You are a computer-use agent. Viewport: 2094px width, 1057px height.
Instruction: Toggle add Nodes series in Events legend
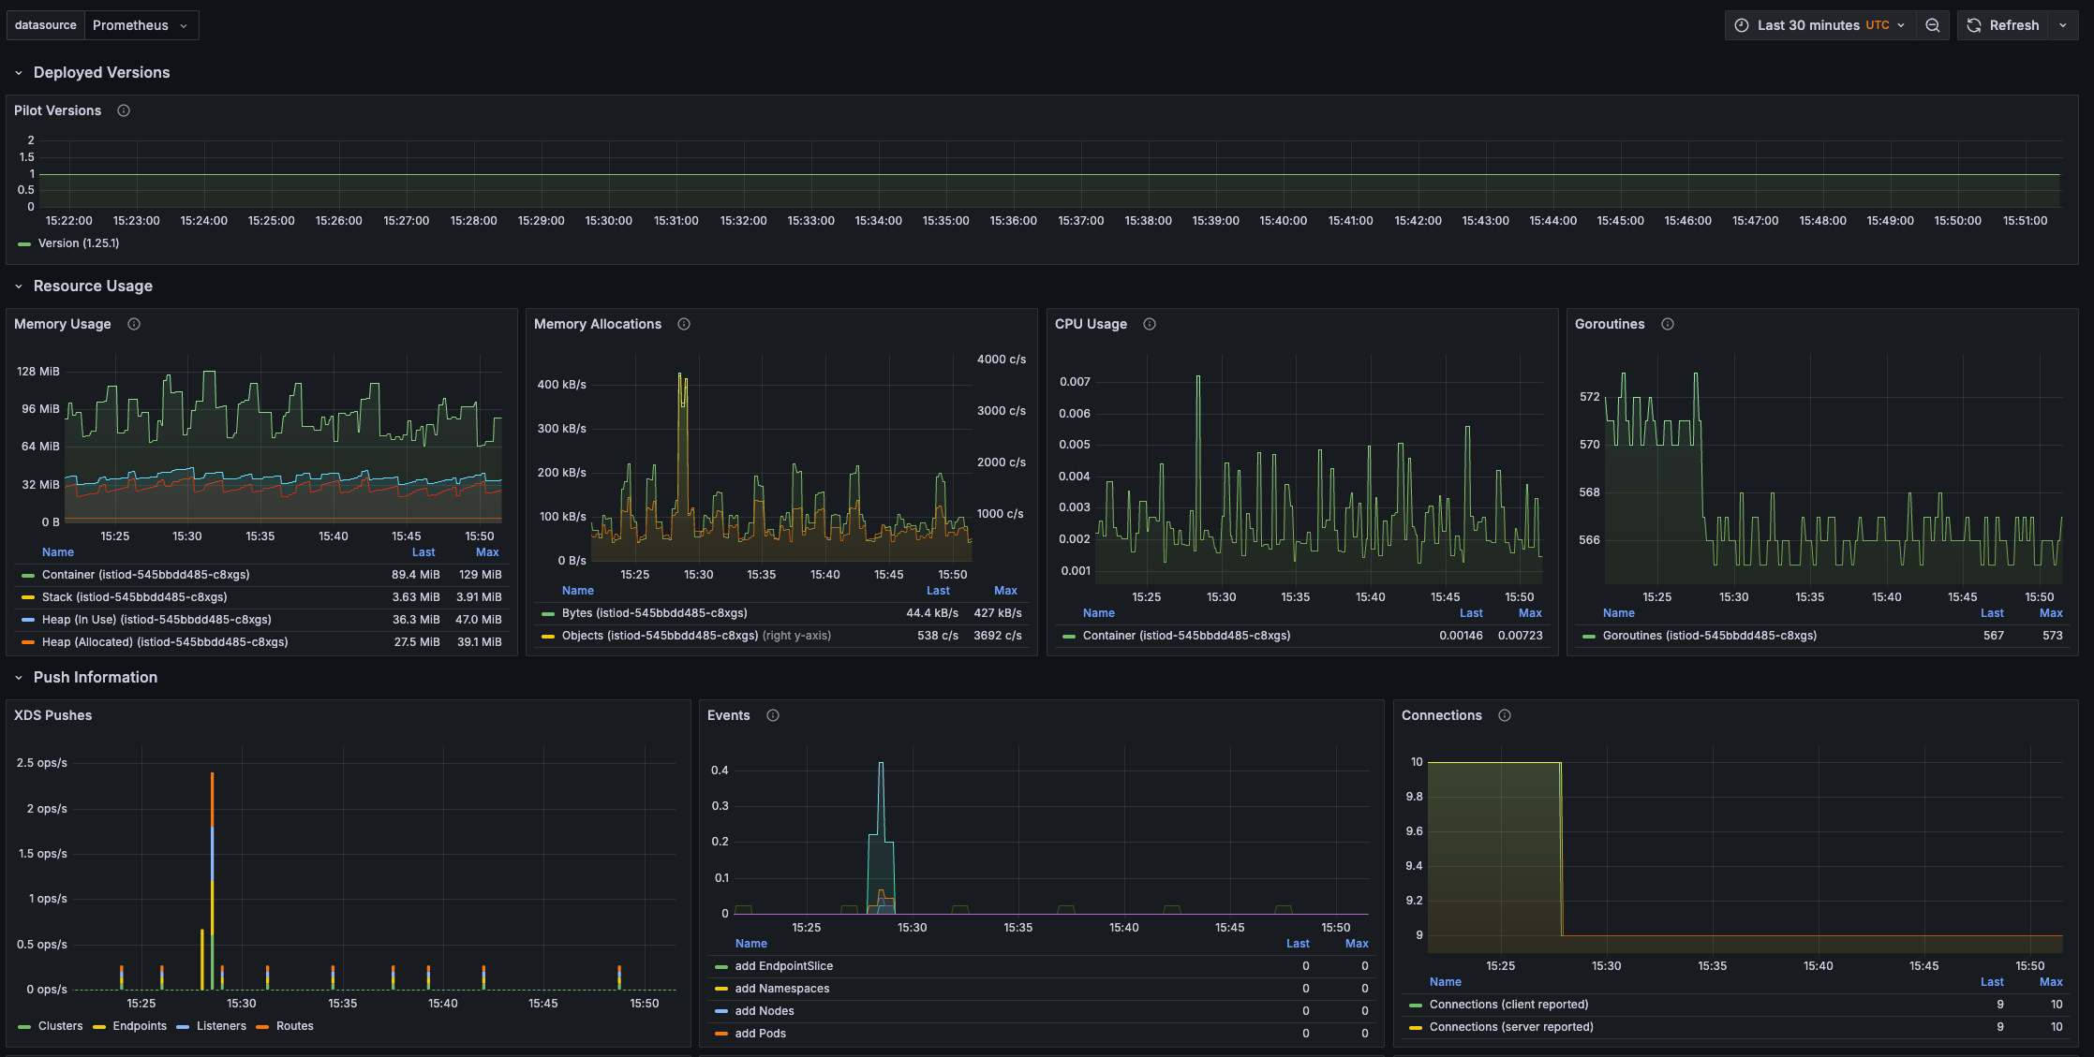765,1011
